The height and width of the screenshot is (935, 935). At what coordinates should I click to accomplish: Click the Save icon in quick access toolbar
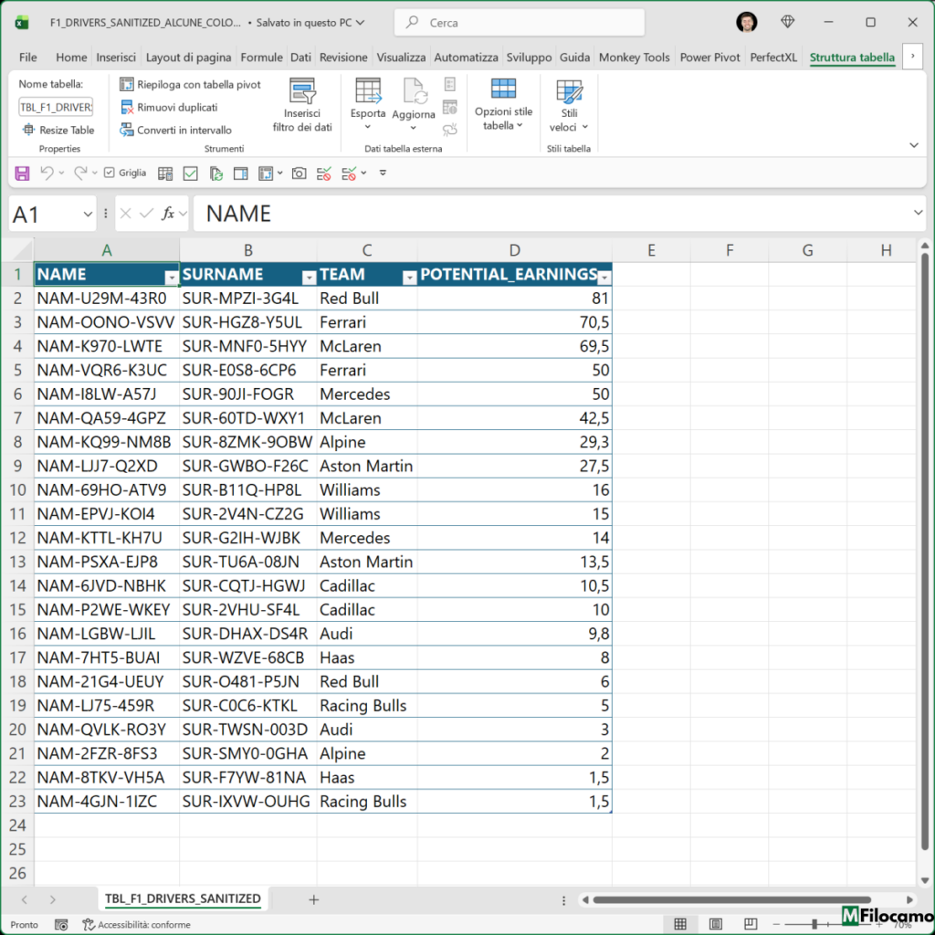[22, 173]
